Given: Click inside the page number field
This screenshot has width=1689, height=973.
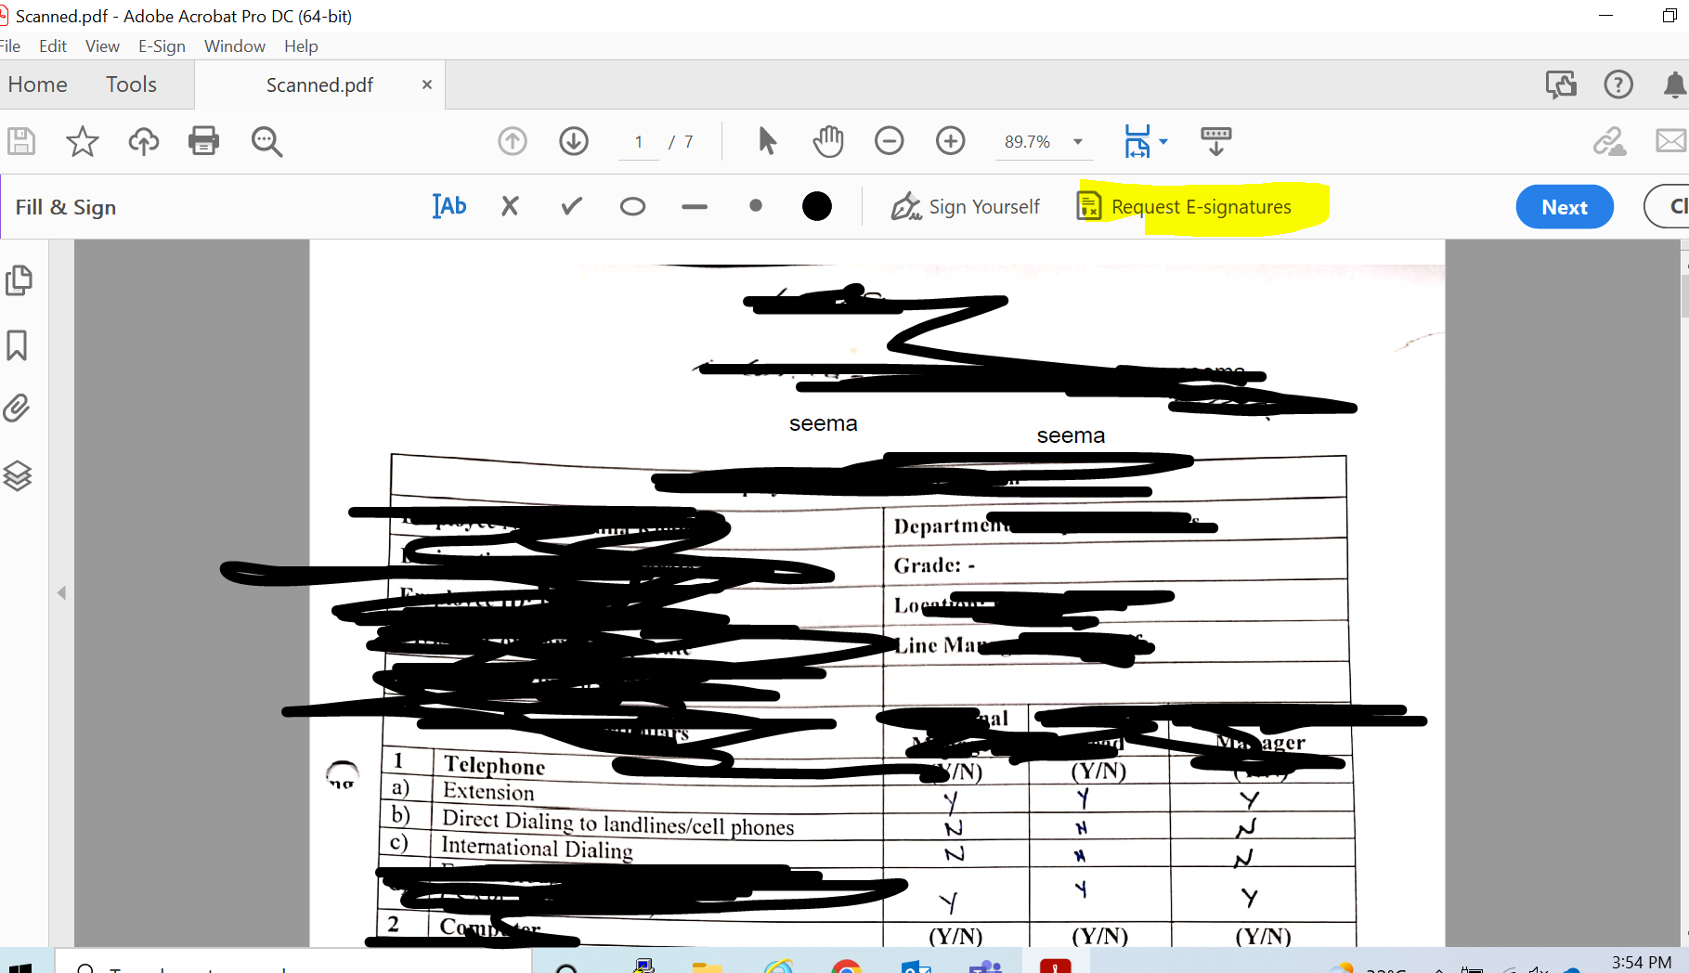Looking at the screenshot, I should click(x=638, y=141).
